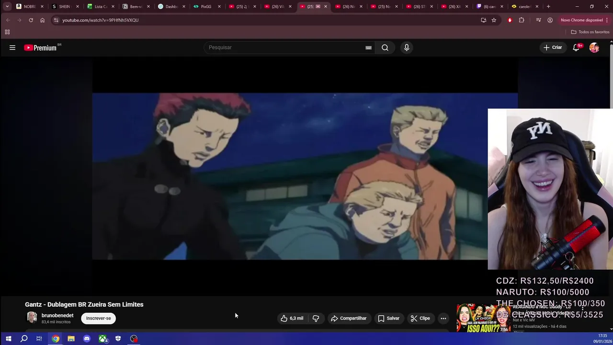Click Novo Chrome disponível update button
The height and width of the screenshot is (345, 613).
(584, 20)
